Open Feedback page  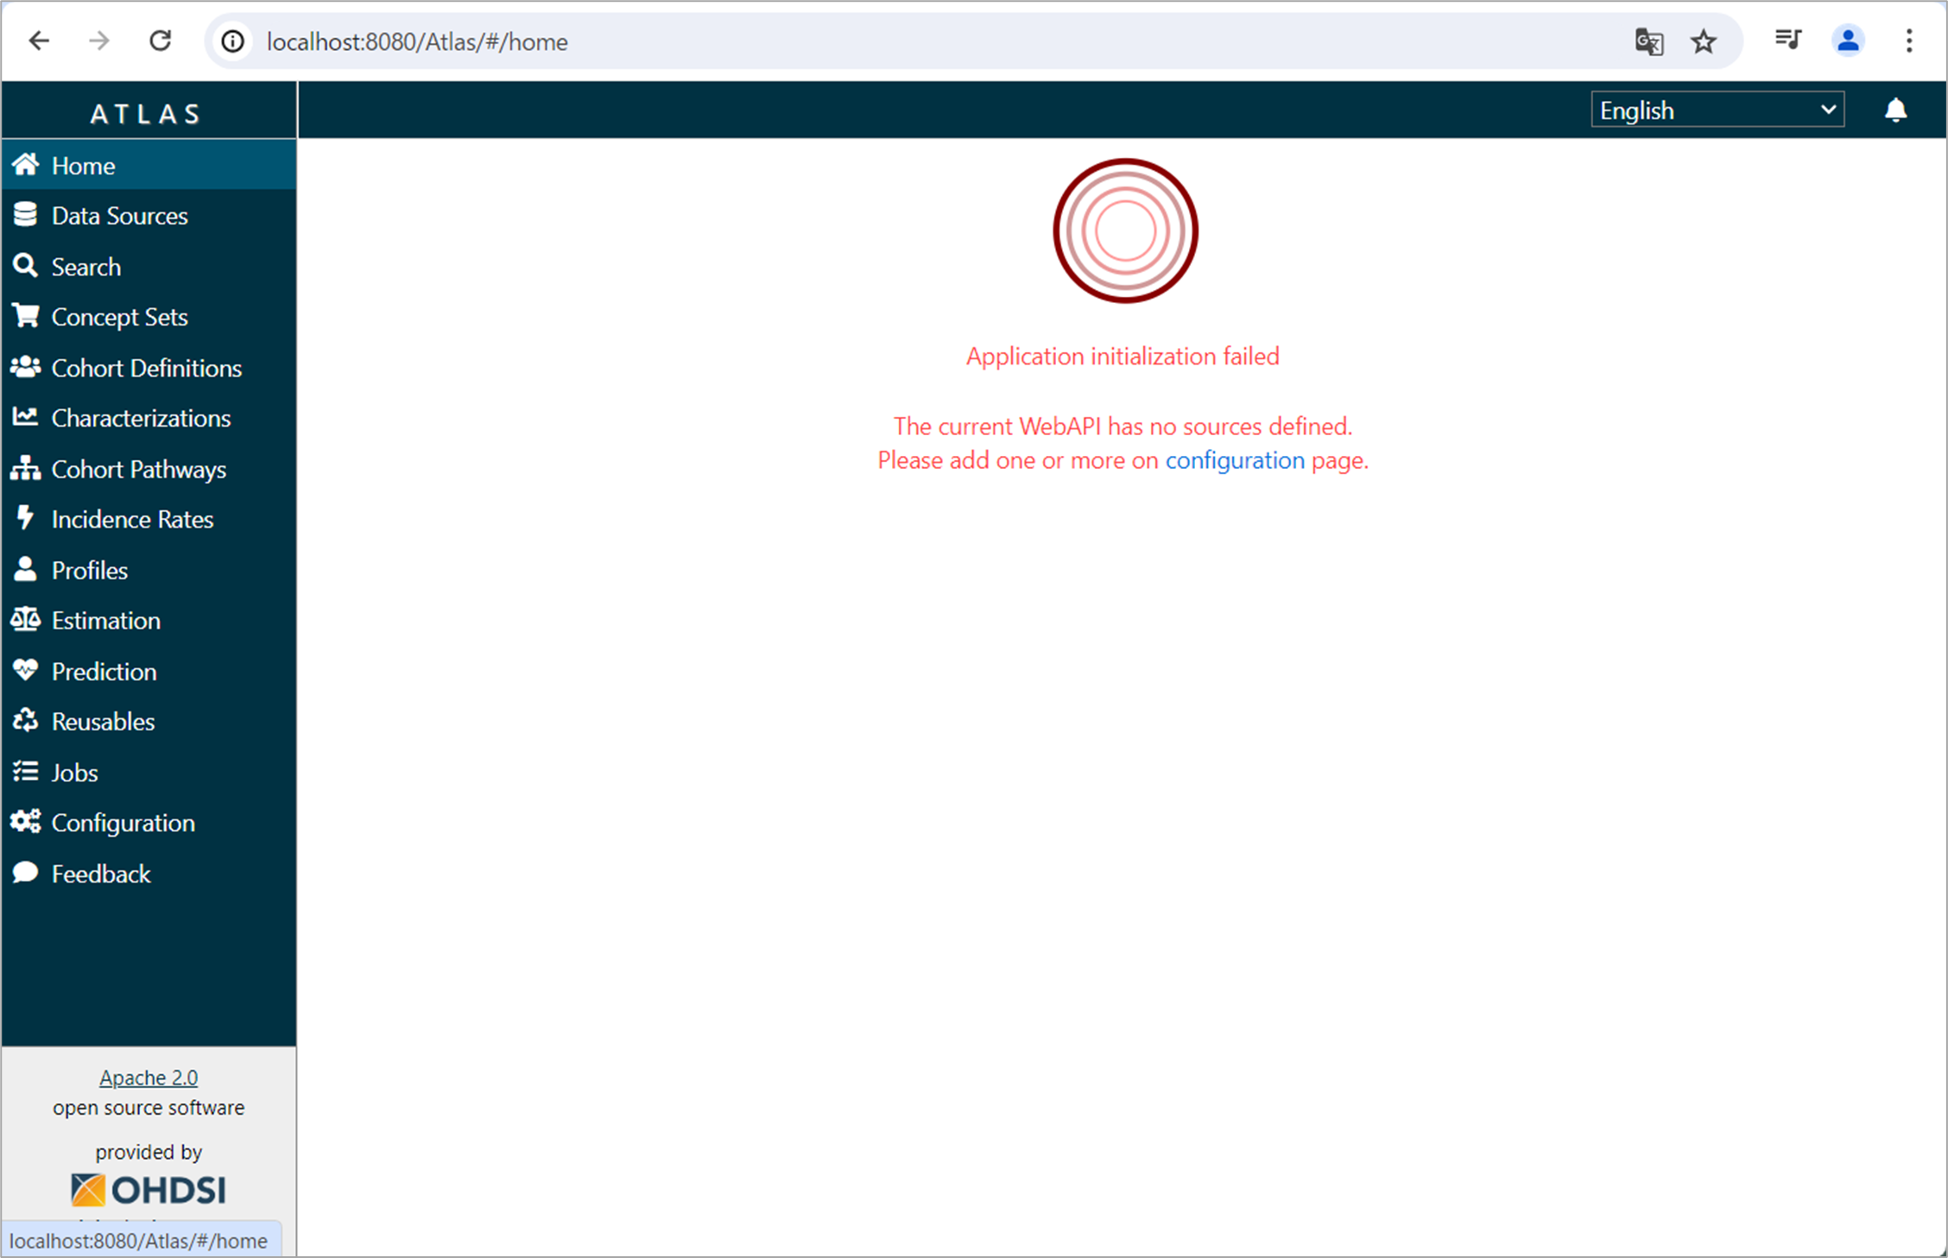[149, 873]
